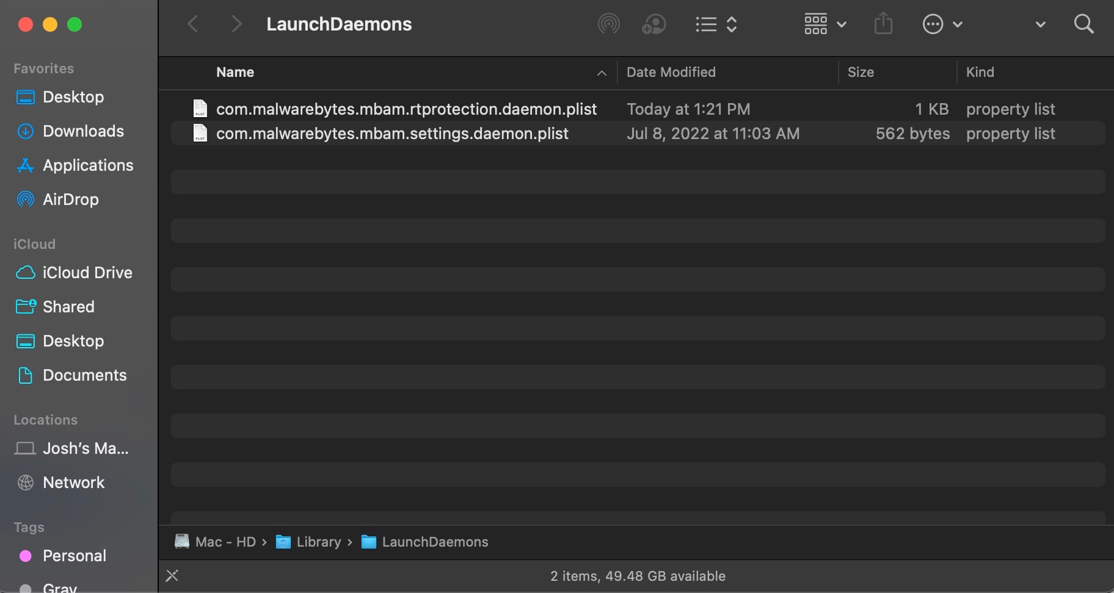Open the list view switcher
The width and height of the screenshot is (1114, 593).
click(716, 24)
